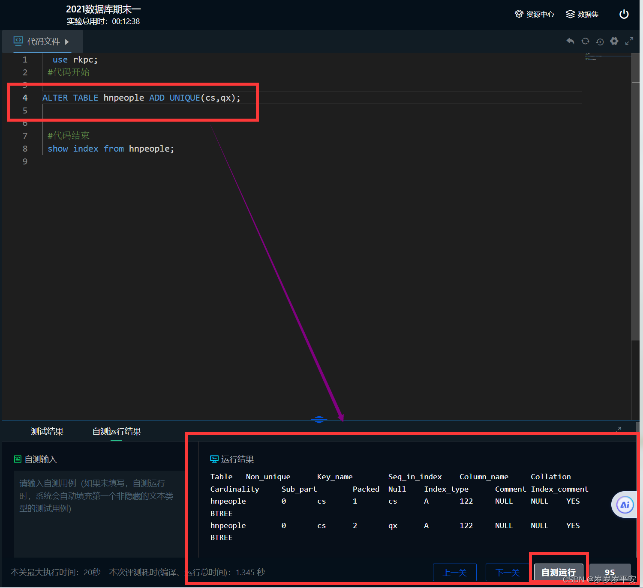
Task: Toggle fullscreen editor icon
Action: pos(629,41)
